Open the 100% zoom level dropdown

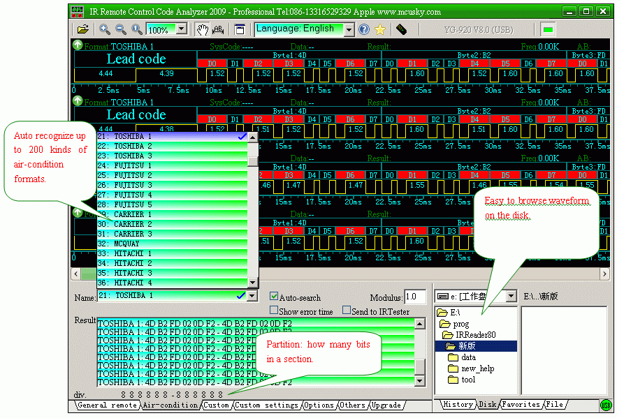click(x=181, y=29)
